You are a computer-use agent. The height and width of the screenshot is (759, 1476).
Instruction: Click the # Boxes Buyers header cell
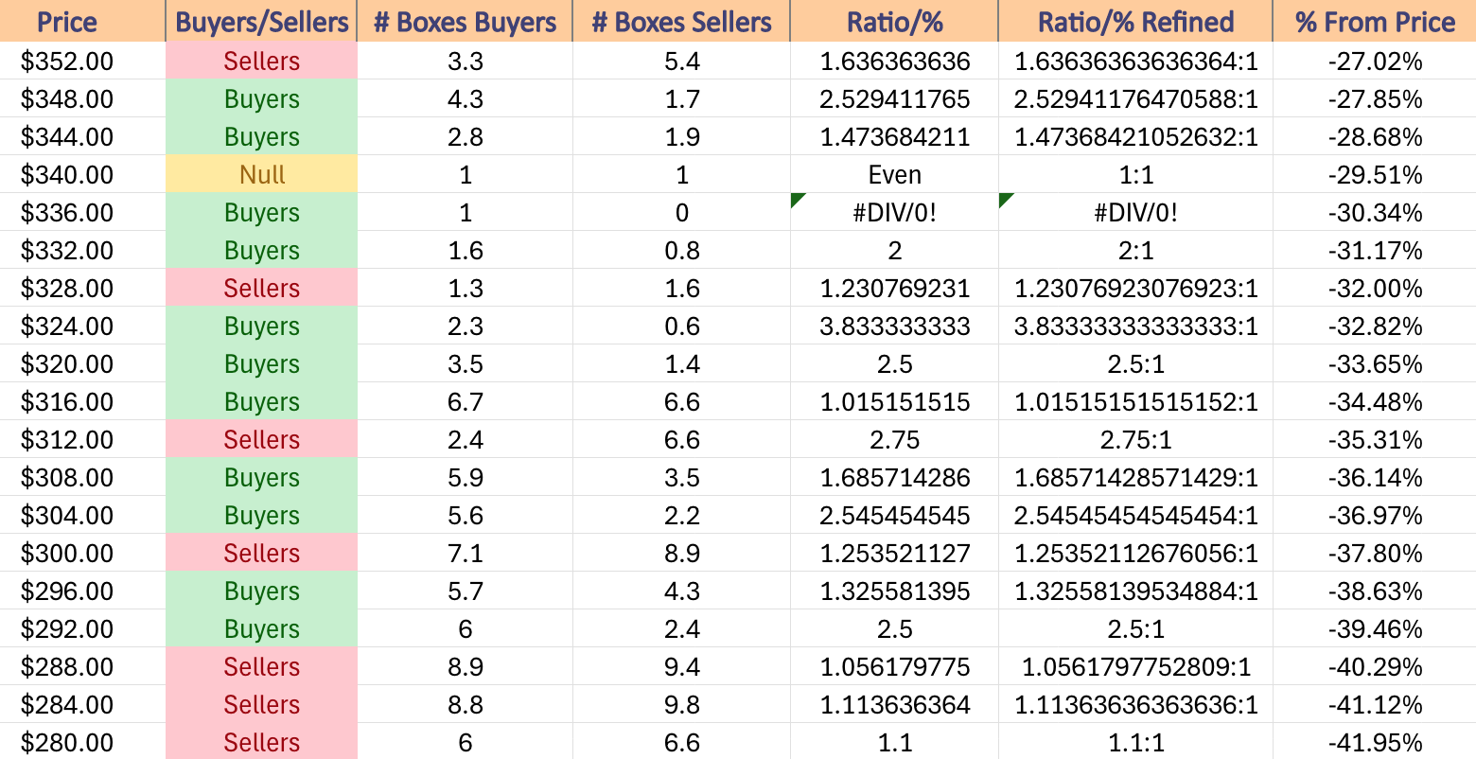[x=465, y=21]
